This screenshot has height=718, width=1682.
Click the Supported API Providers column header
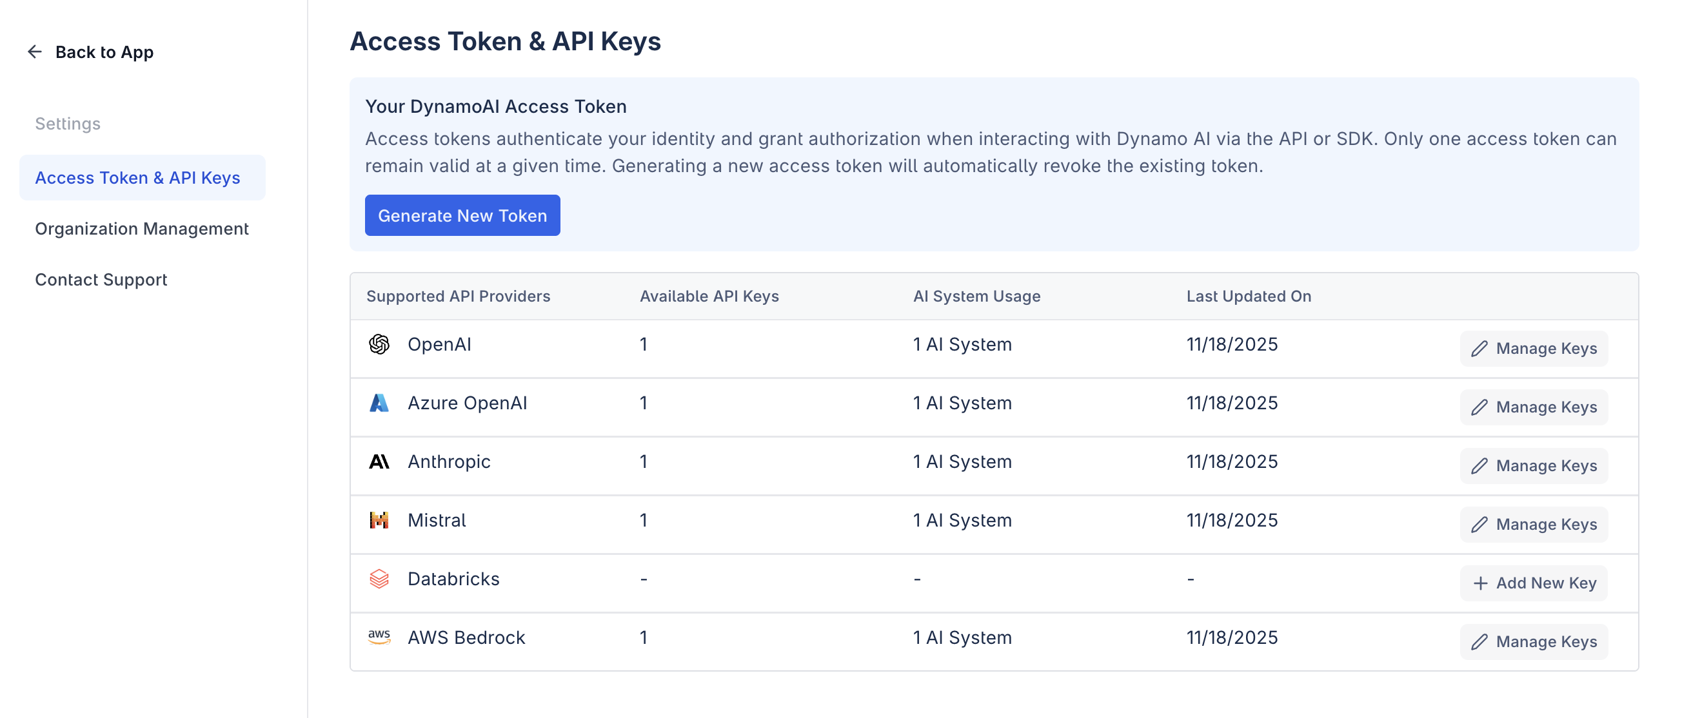point(459,296)
